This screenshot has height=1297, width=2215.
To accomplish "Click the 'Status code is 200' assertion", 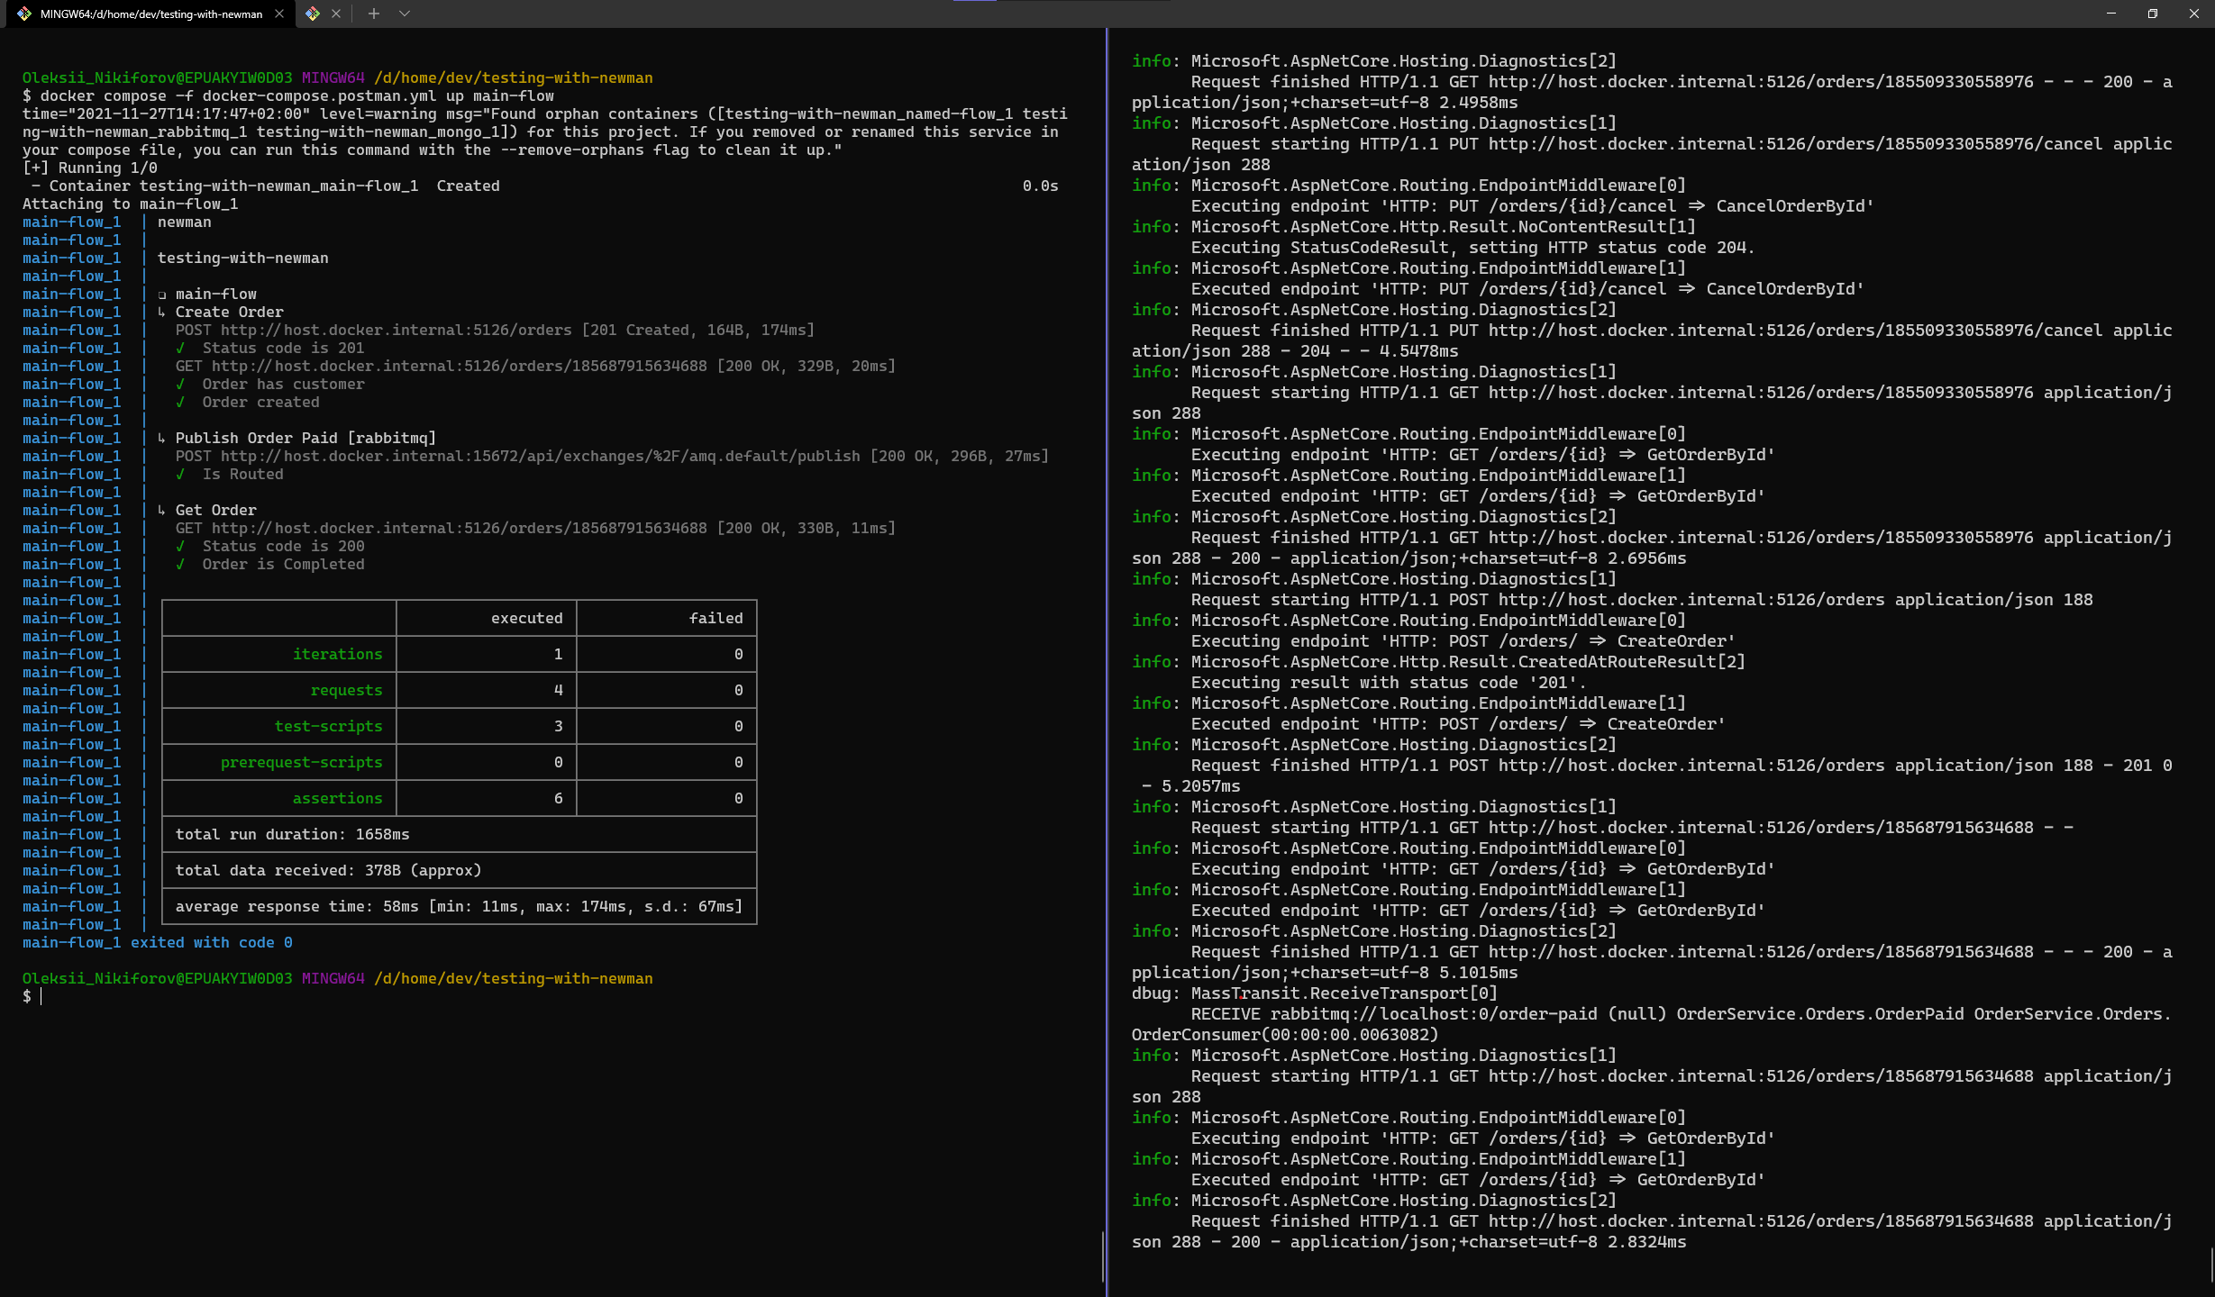I will pos(283,546).
